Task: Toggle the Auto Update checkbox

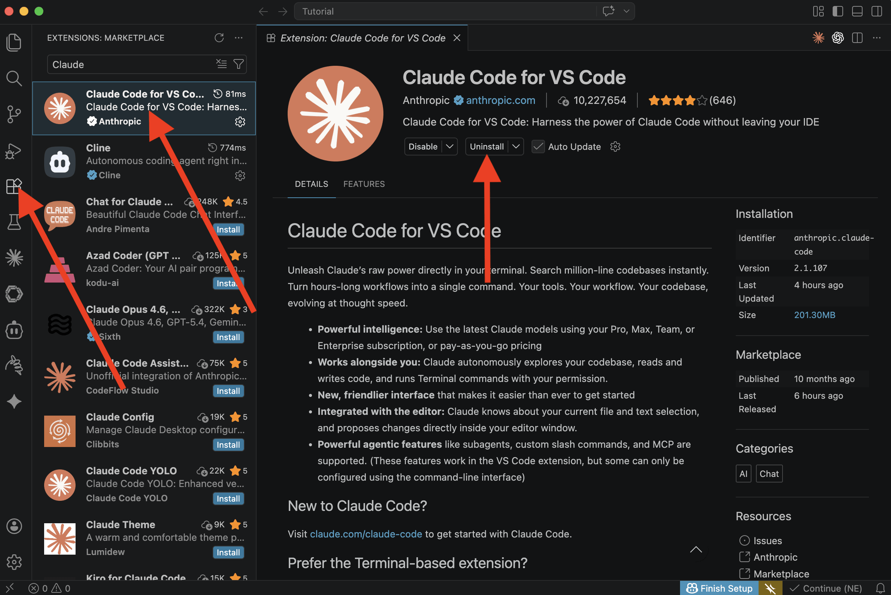Action: pos(538,147)
